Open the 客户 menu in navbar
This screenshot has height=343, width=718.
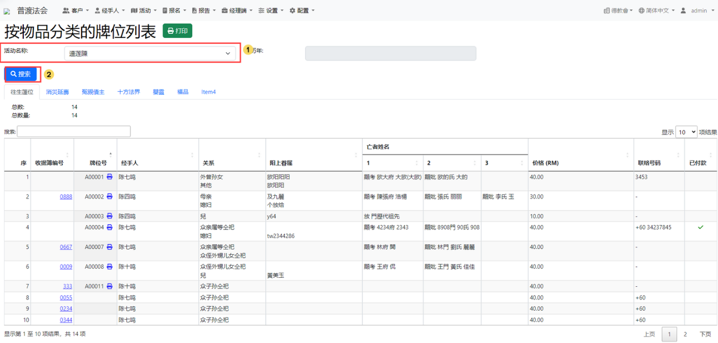[x=76, y=10]
